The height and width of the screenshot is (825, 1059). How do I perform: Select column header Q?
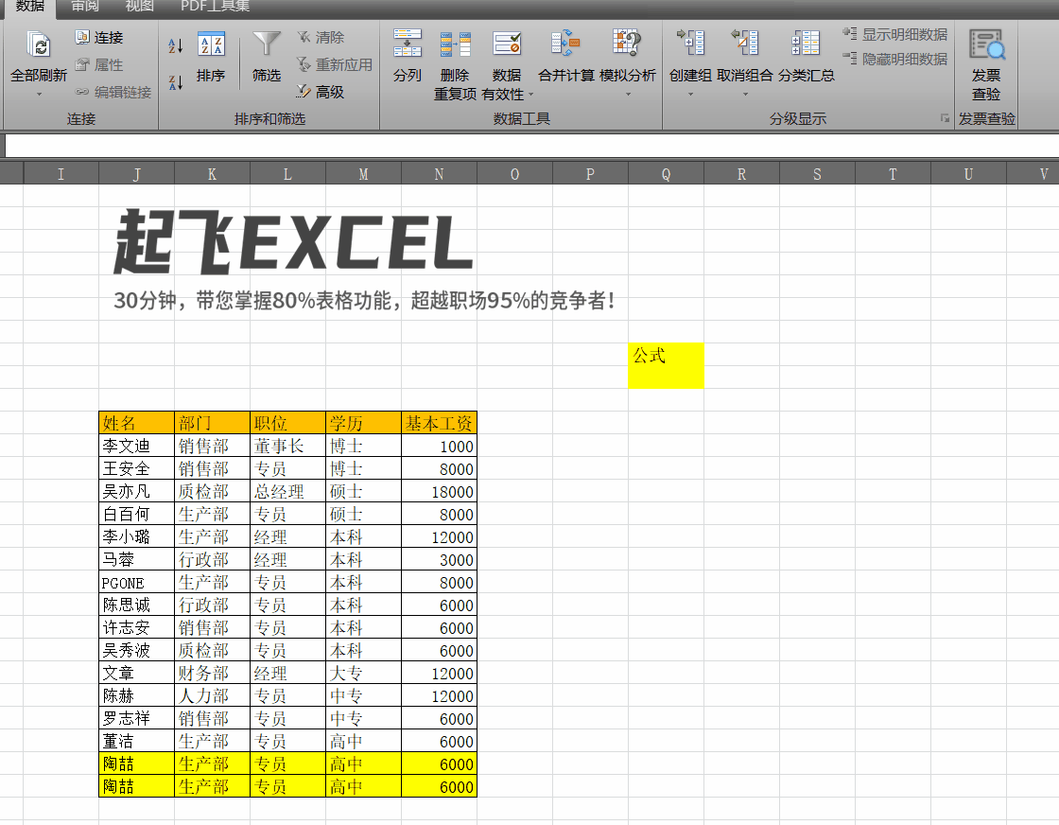click(x=666, y=174)
